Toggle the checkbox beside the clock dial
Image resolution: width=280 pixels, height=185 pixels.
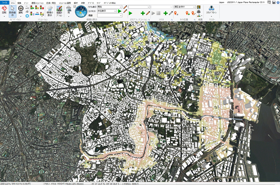[x=75, y=6]
